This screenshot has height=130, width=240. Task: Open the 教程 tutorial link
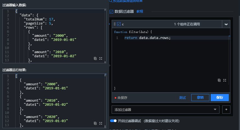(x=140, y=11)
